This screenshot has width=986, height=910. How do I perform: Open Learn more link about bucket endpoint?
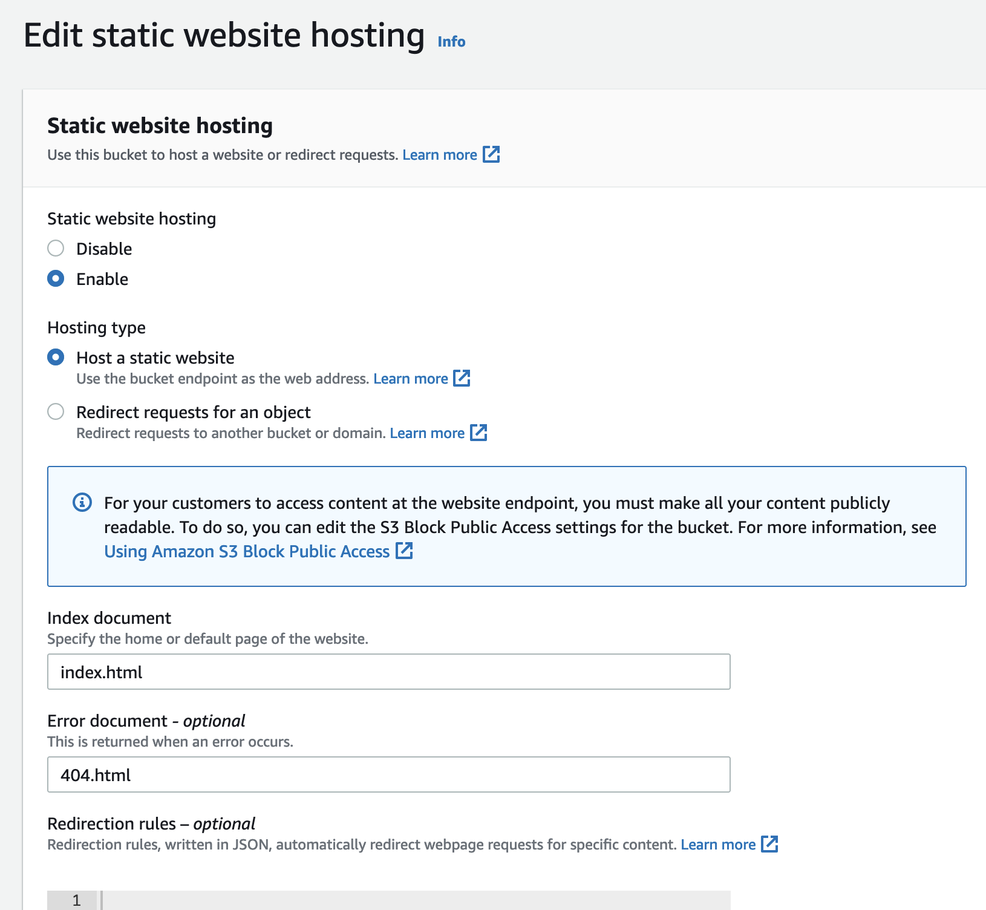(x=411, y=379)
